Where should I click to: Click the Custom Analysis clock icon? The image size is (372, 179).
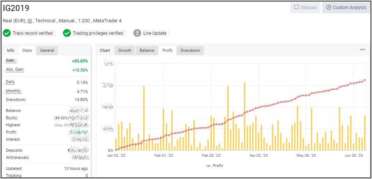click(x=328, y=8)
